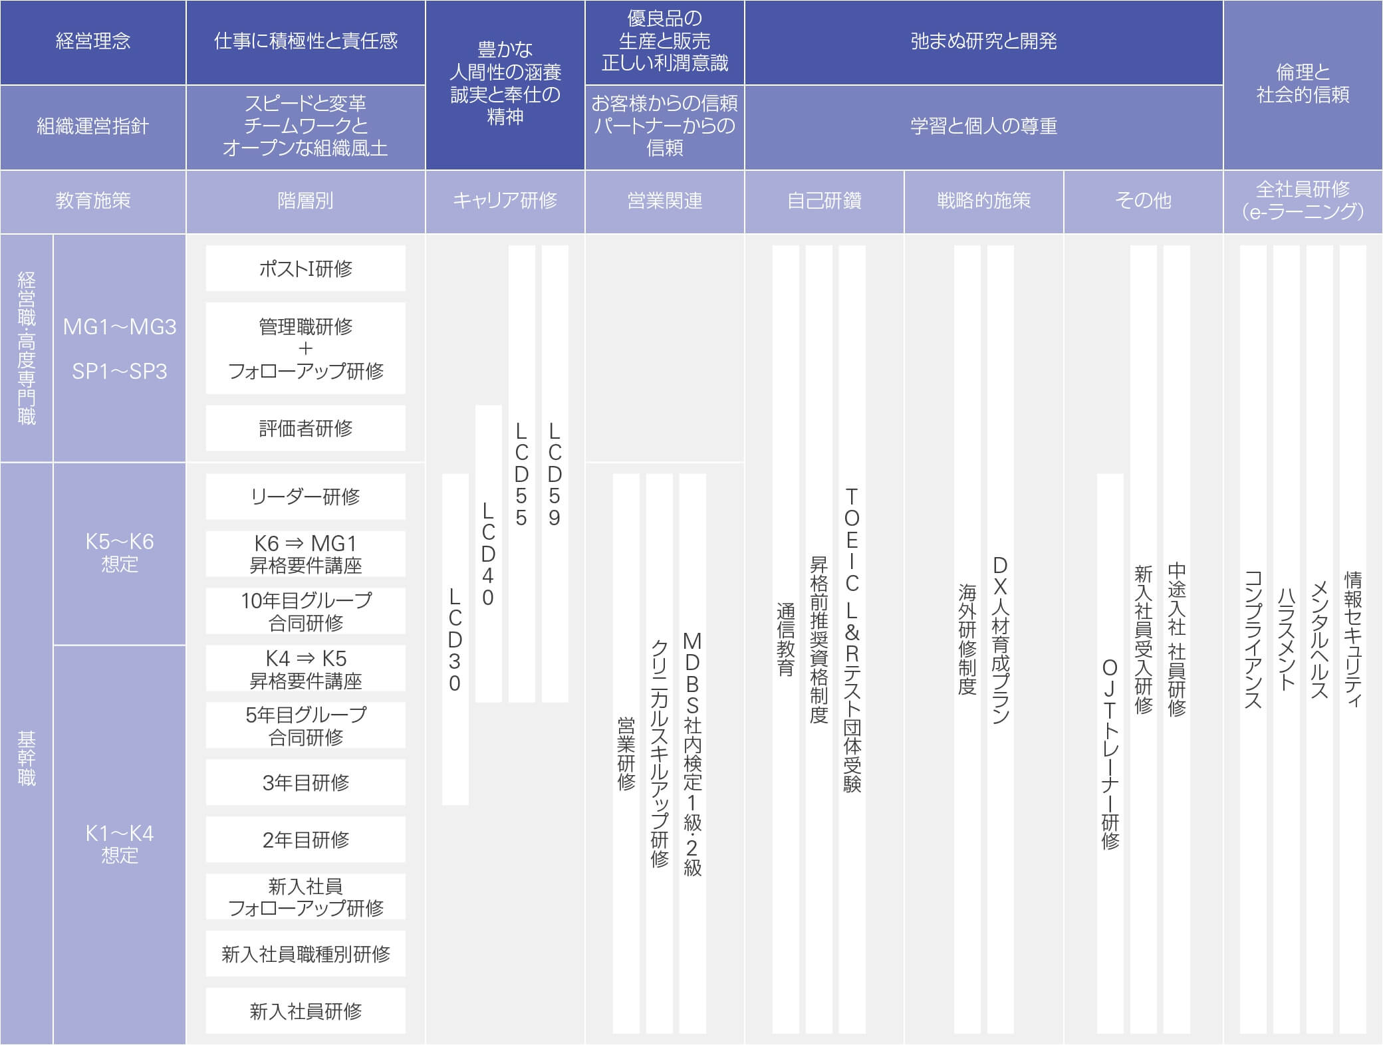Click the LCD30 vertical bar
1383x1045 pixels.
click(x=455, y=639)
